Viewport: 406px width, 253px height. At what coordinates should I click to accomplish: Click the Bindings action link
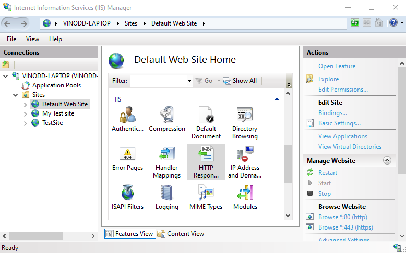[x=333, y=113]
